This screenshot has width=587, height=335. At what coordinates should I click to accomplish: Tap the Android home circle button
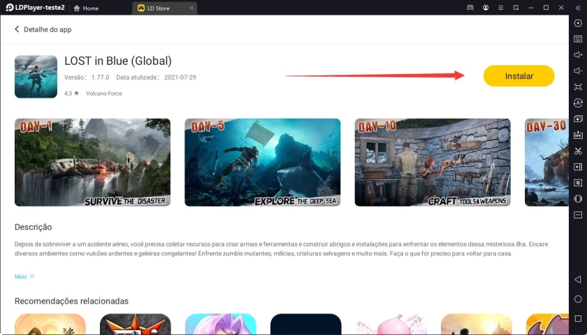[x=578, y=299]
